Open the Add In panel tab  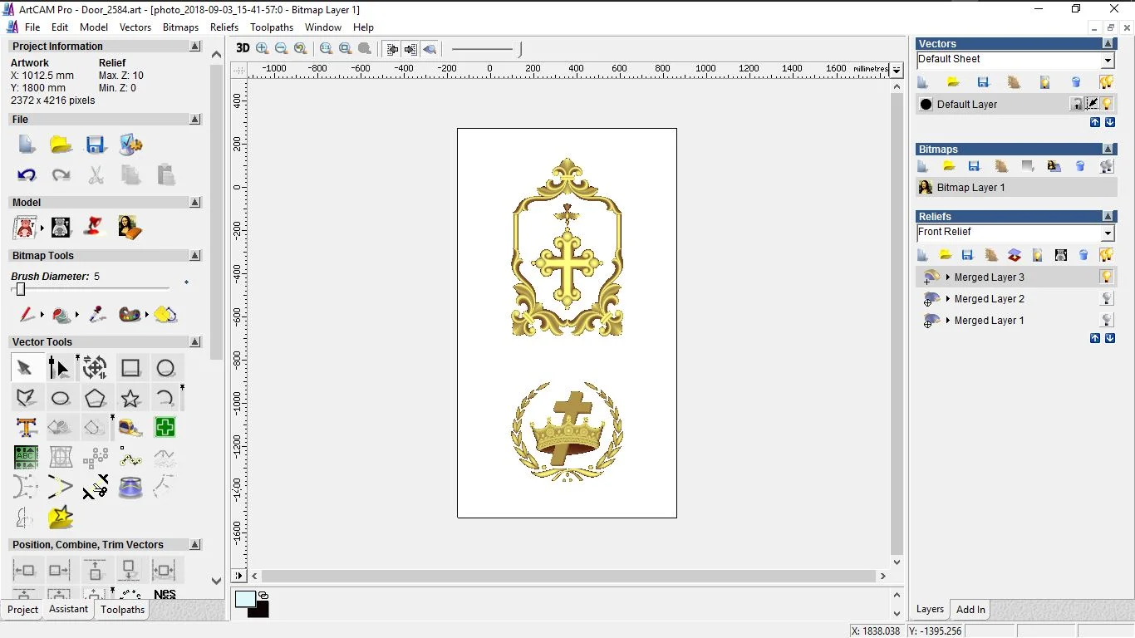point(970,610)
